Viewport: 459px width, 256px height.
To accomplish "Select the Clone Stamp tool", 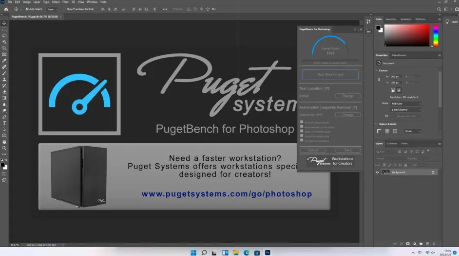I will 4,79.
